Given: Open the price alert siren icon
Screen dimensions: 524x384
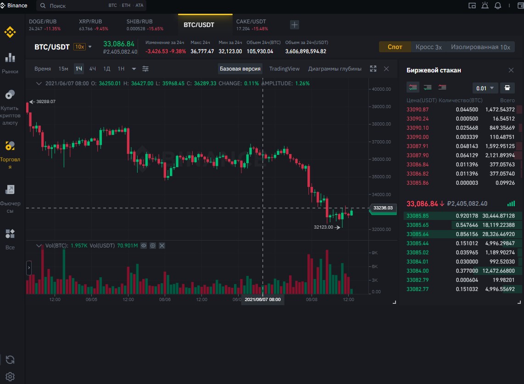Looking at the screenshot, I should click(x=485, y=5).
